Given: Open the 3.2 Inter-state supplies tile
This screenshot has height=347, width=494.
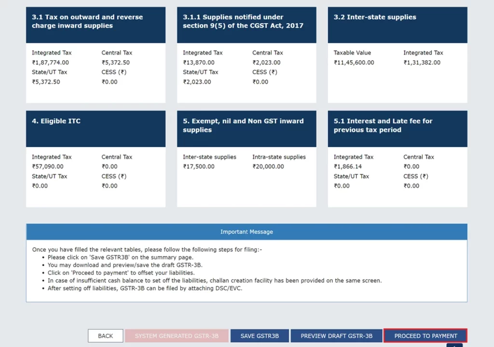Looking at the screenshot, I should [x=398, y=25].
